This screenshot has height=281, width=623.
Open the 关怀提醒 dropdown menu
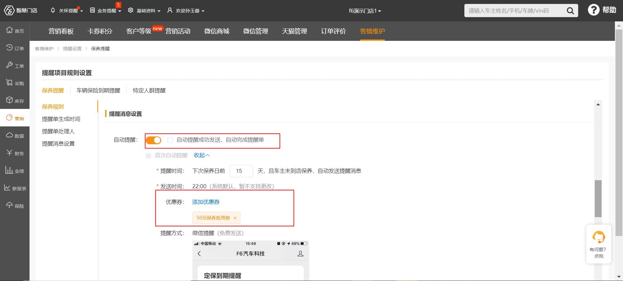click(67, 11)
